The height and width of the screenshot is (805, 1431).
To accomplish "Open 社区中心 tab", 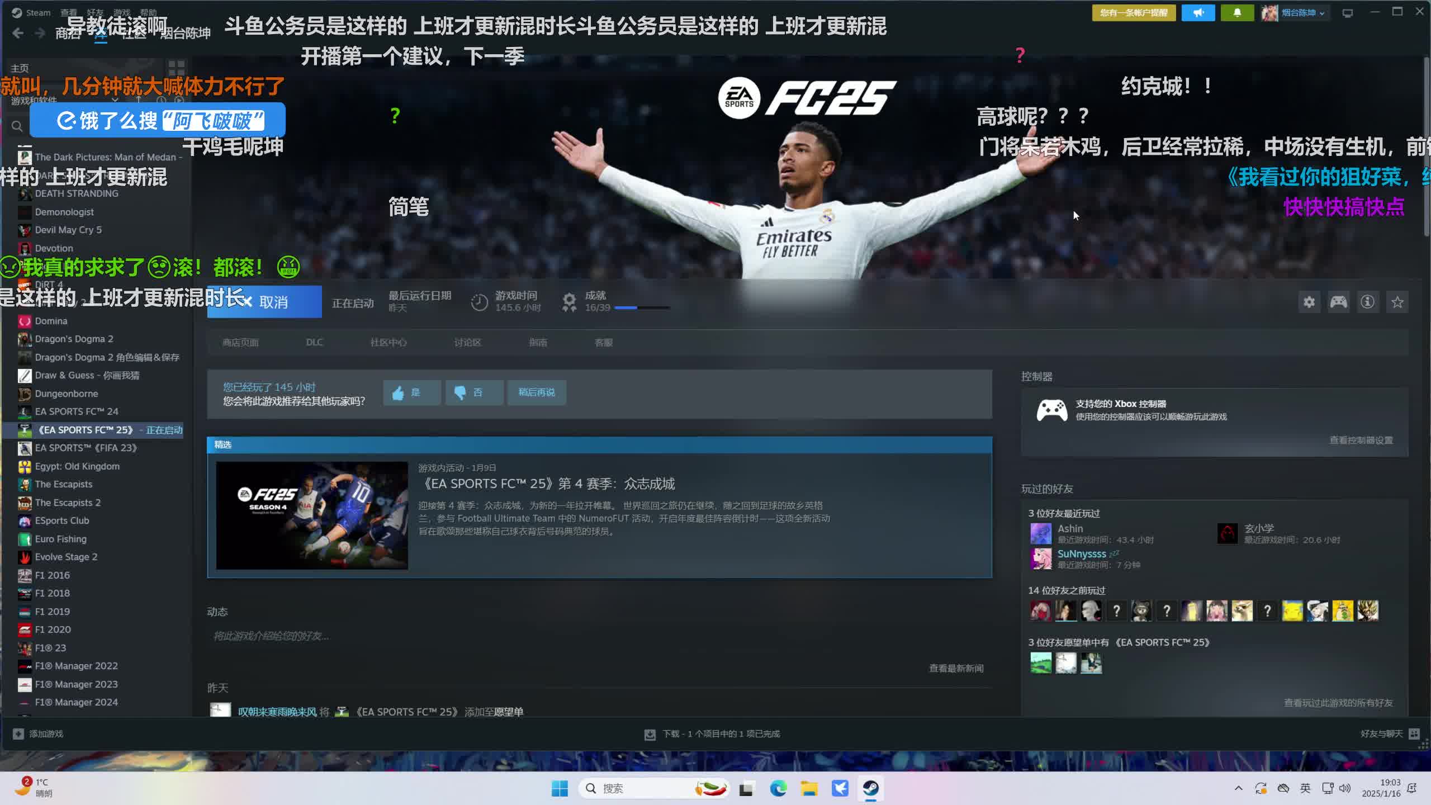I will click(388, 342).
